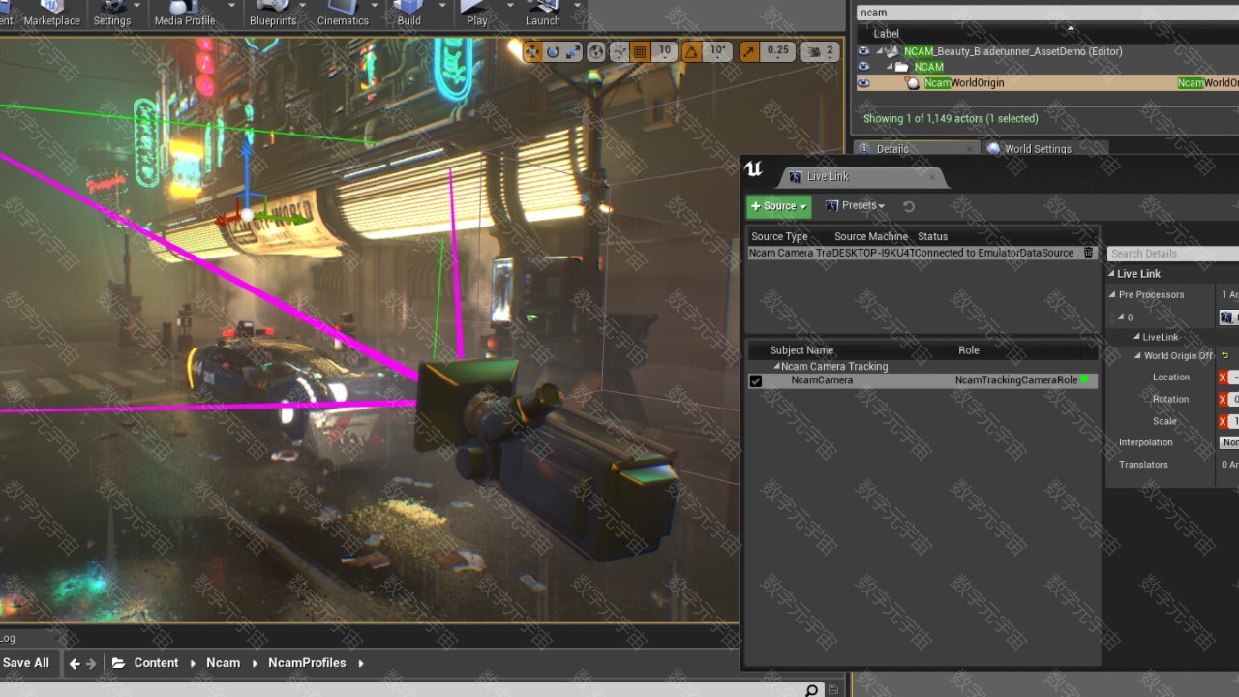The image size is (1239, 697).
Task: Toggle rotation snapping in the viewport
Action: [692, 51]
